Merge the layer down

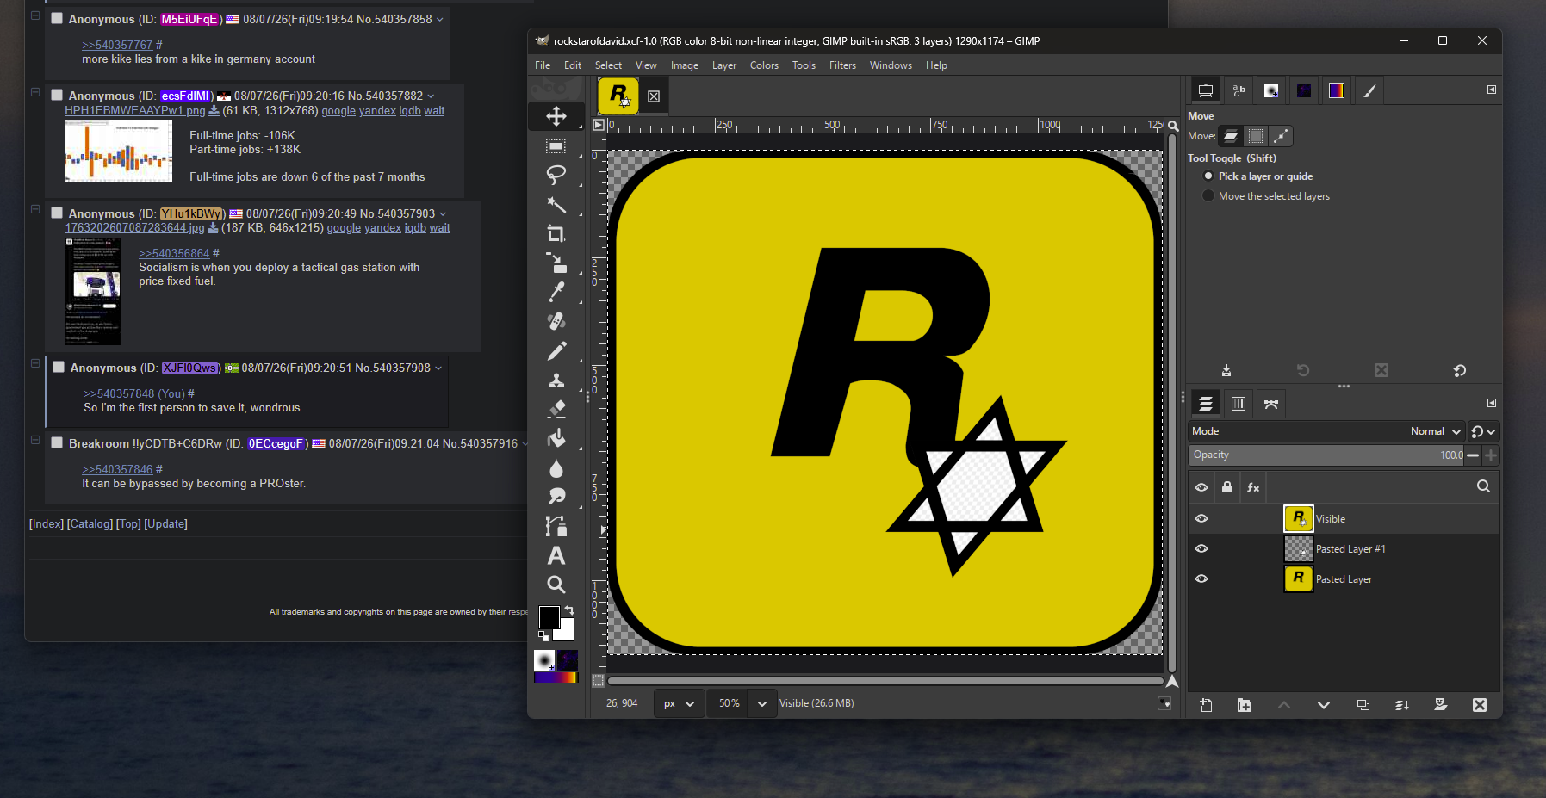(1402, 705)
